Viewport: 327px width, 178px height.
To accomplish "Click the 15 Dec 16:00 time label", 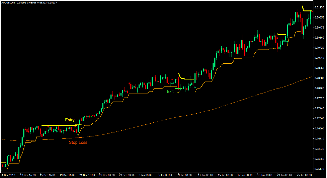I will 48,175.
